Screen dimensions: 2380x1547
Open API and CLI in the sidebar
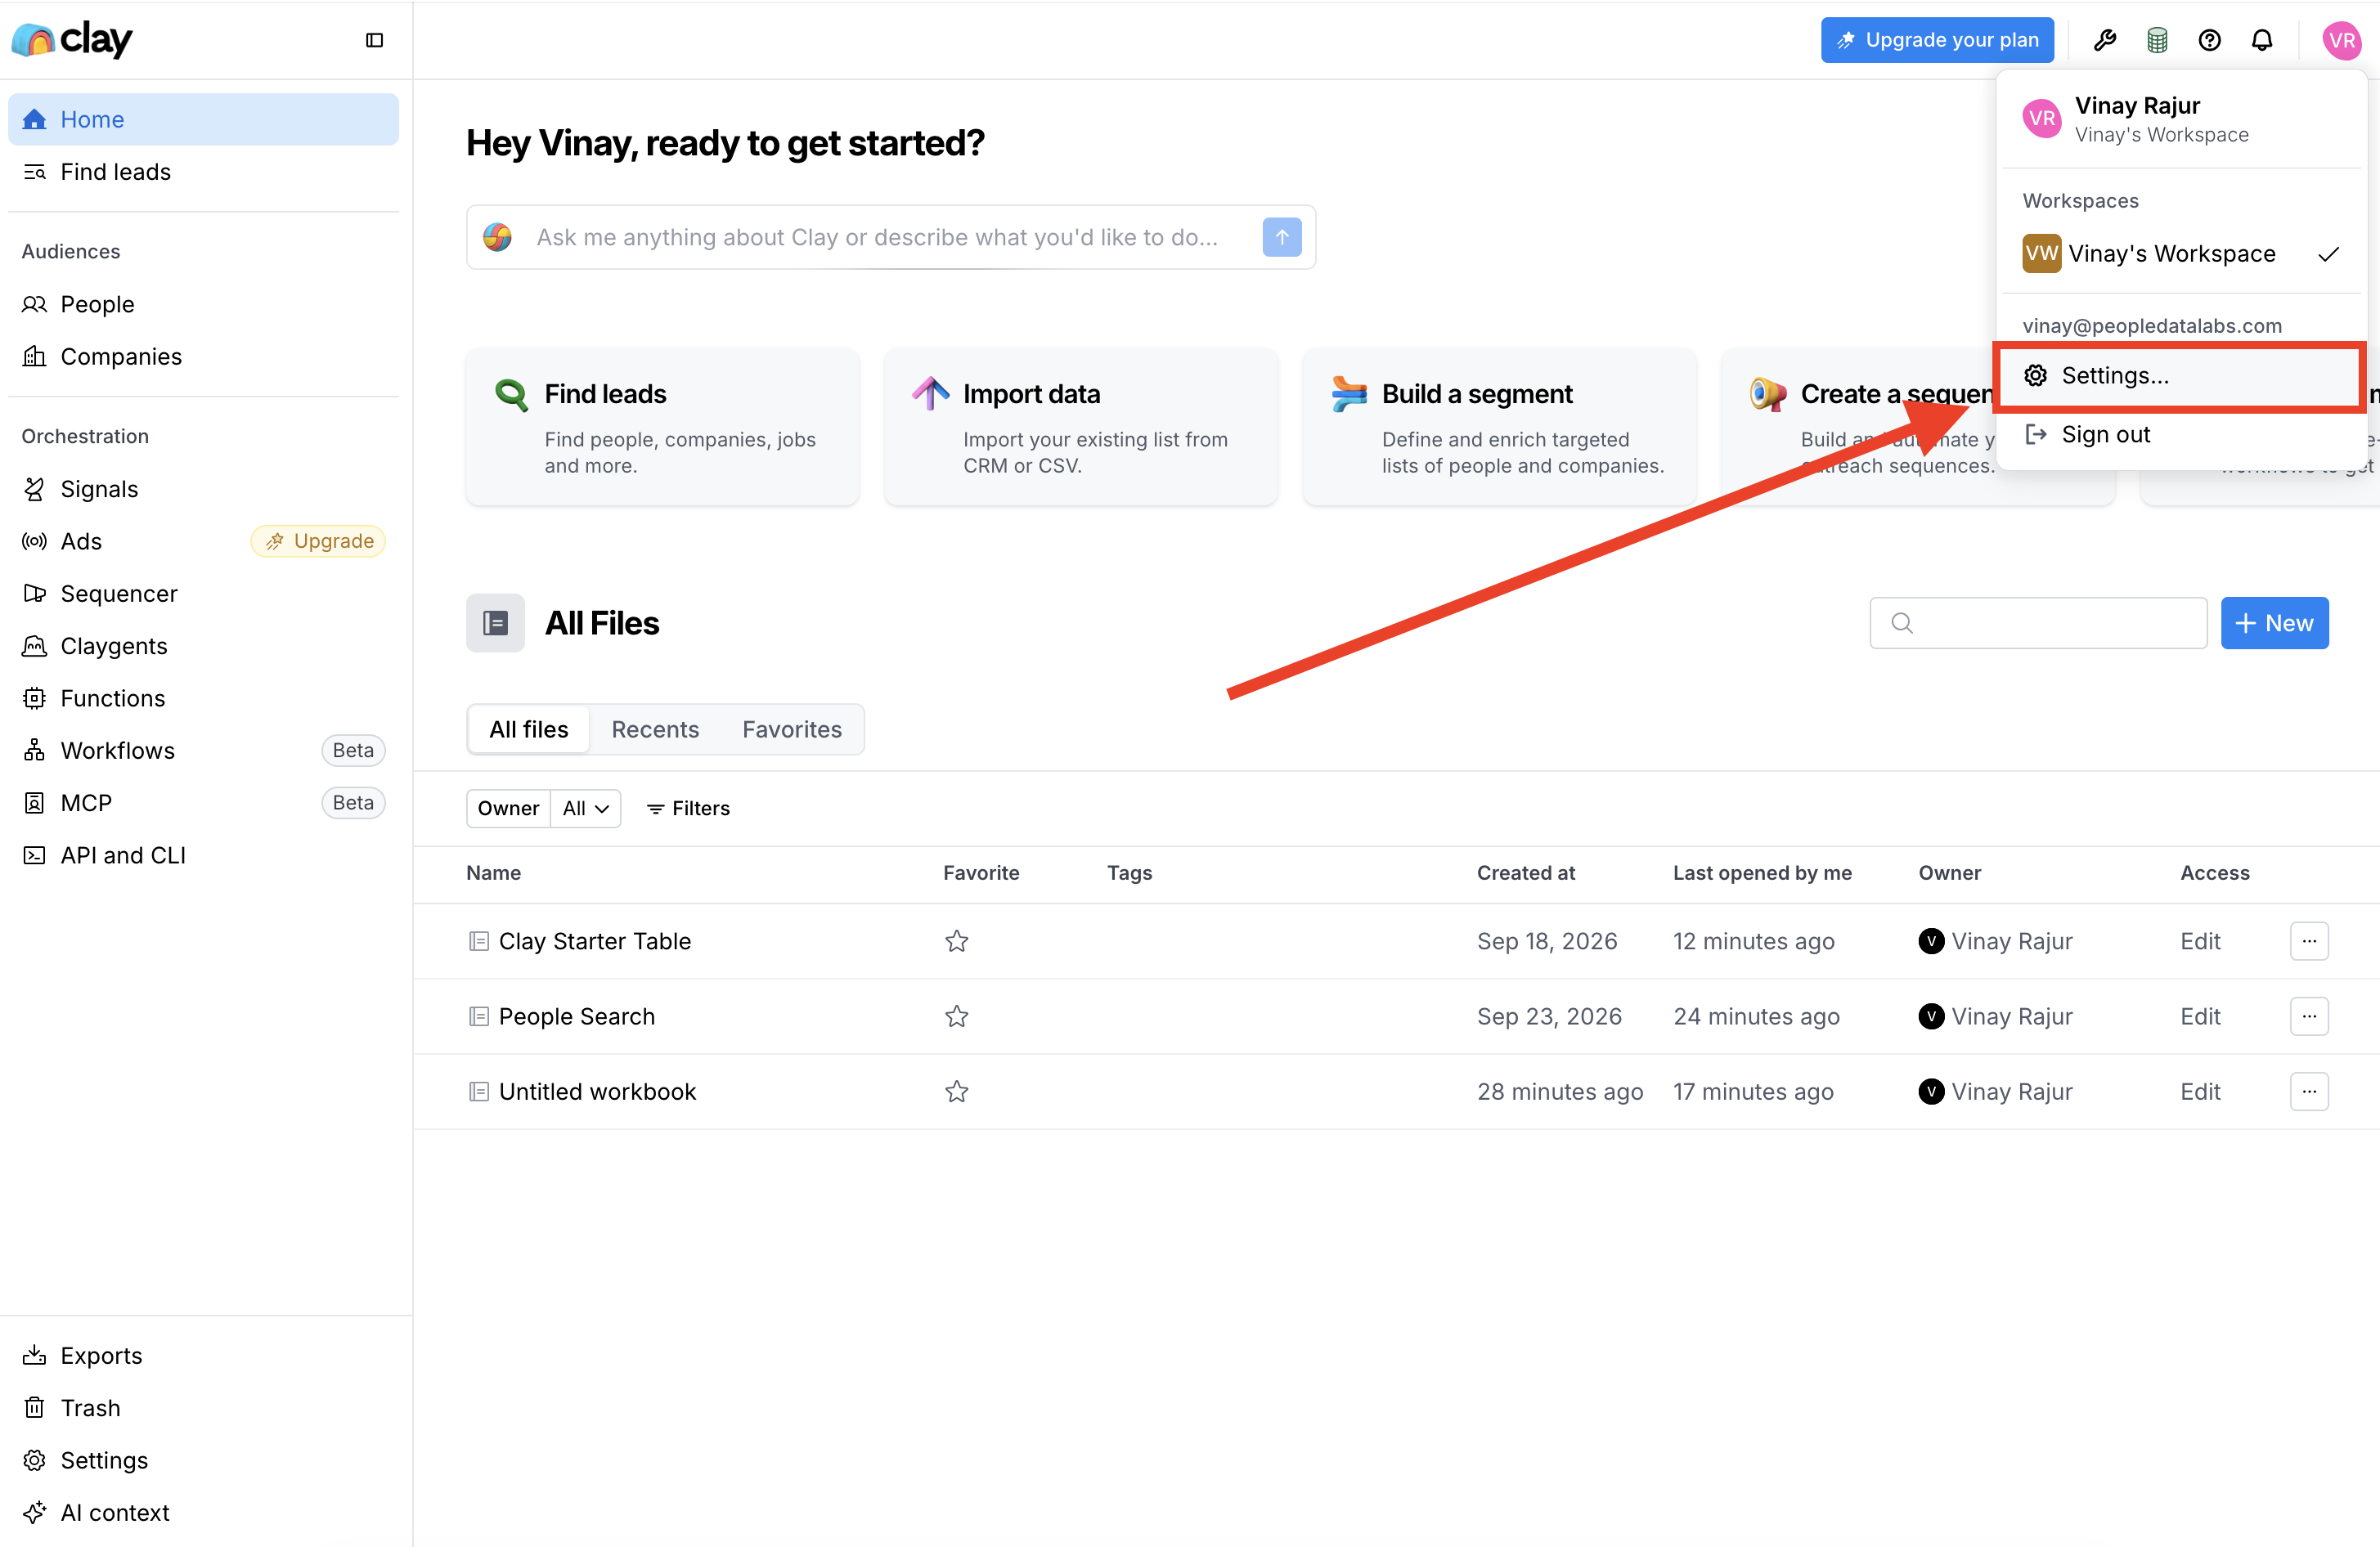[x=203, y=855]
